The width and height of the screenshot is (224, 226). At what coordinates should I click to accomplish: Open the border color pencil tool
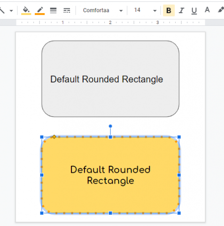pyautogui.click(x=40, y=10)
